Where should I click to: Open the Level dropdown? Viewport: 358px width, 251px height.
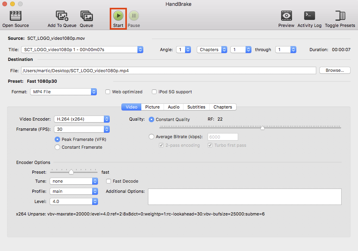(74, 201)
